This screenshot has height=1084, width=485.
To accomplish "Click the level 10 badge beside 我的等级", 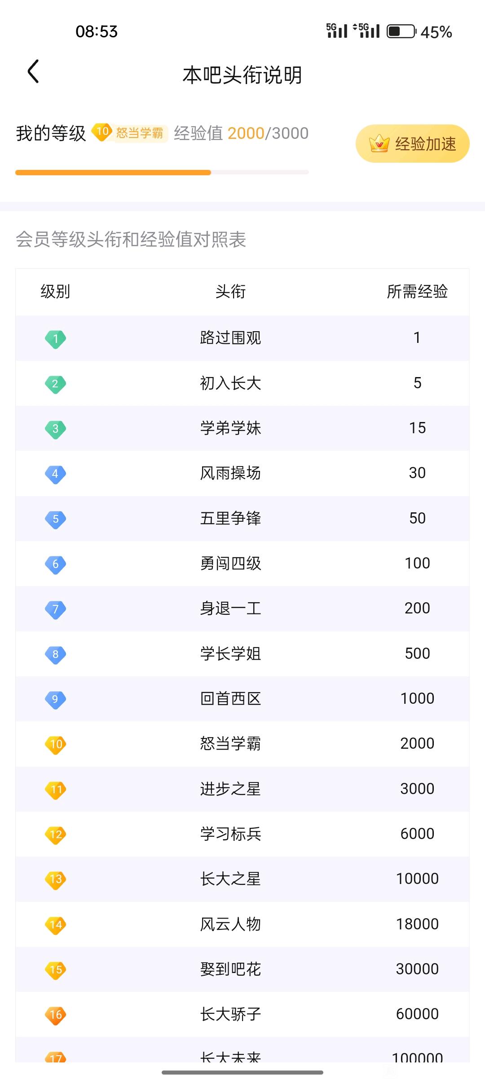I will (x=102, y=132).
